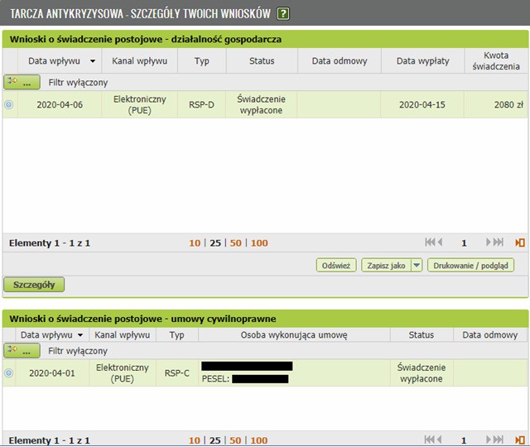Viewport: 530px width, 447px height.
Task: Click Status header in umowy cywilnoprawne table
Action: tap(422, 334)
